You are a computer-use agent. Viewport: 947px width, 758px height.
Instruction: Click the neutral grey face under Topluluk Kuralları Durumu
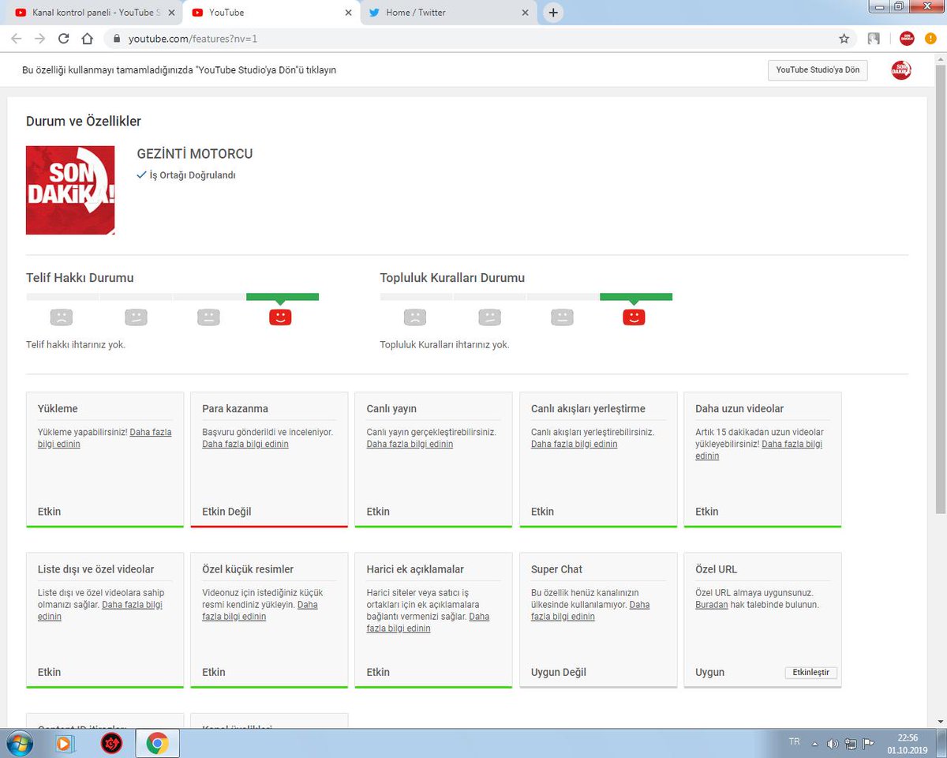pos(562,317)
